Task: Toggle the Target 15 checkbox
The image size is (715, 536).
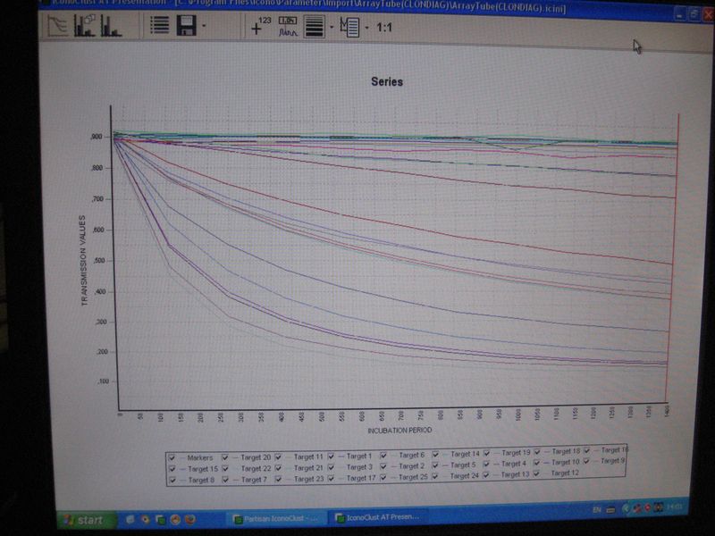Action: [172, 468]
